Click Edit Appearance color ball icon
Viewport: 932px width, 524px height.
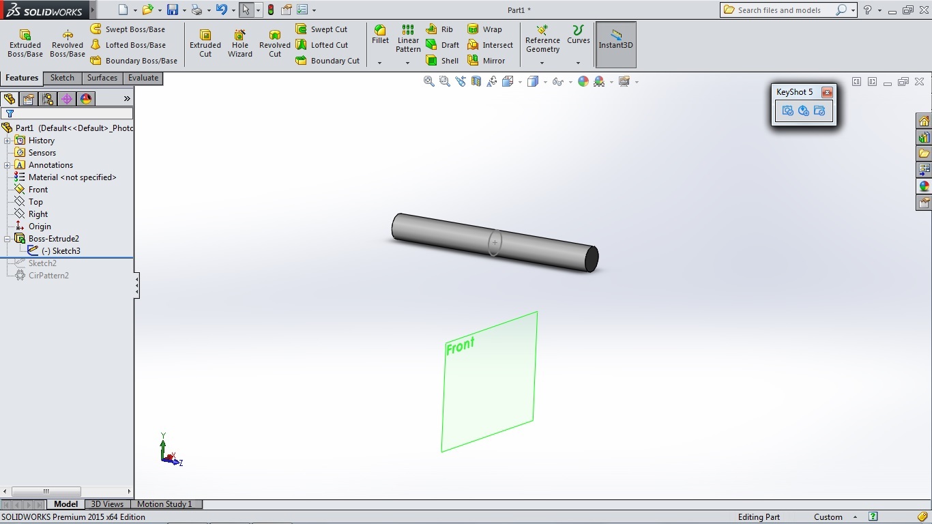coord(583,81)
